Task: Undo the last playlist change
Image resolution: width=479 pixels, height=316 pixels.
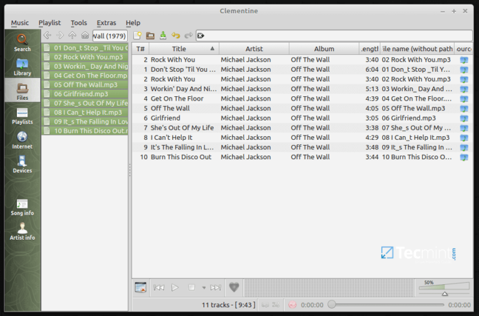Action: point(176,36)
